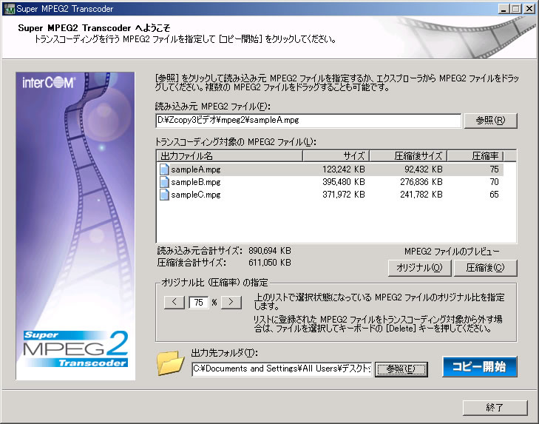Click 参照(E) to browse output folder
This screenshot has width=539, height=424.
(401, 369)
